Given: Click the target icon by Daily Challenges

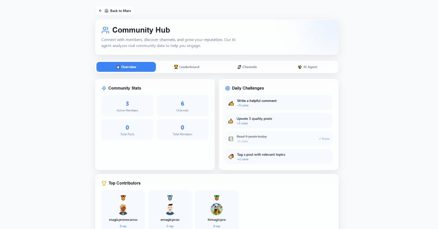Looking at the screenshot, I should click(x=227, y=88).
